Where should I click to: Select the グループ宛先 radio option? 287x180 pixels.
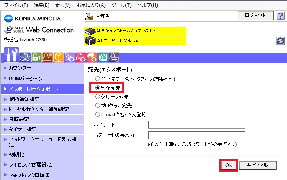click(98, 97)
